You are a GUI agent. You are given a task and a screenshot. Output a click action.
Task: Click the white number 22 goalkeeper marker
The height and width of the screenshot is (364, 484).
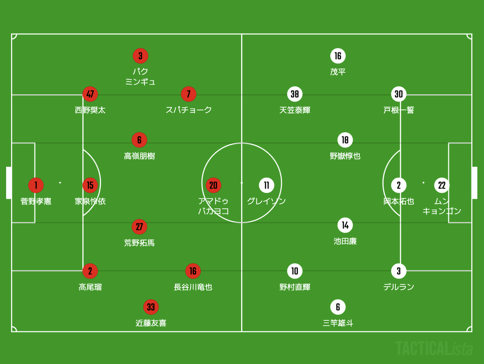tap(442, 185)
